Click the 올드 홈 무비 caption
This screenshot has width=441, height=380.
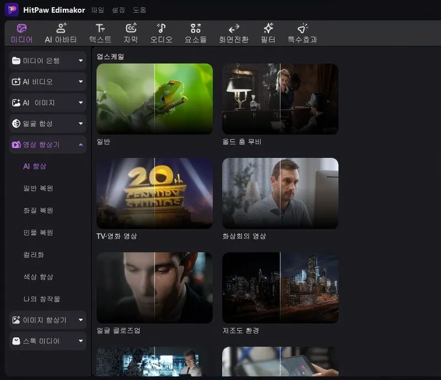tap(241, 141)
